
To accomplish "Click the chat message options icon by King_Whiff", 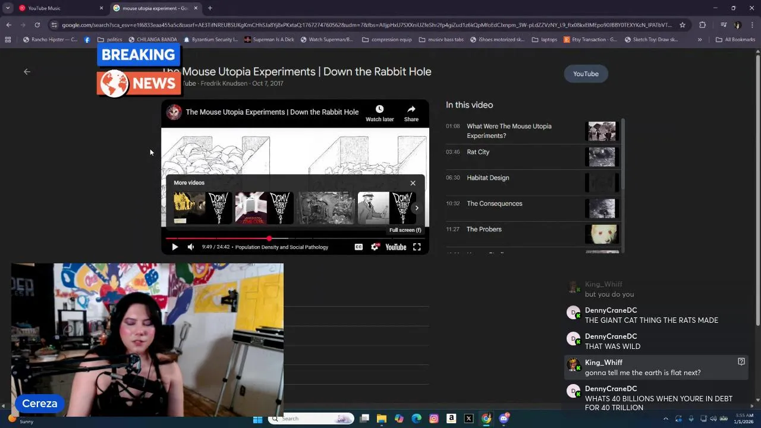I will tap(741, 361).
